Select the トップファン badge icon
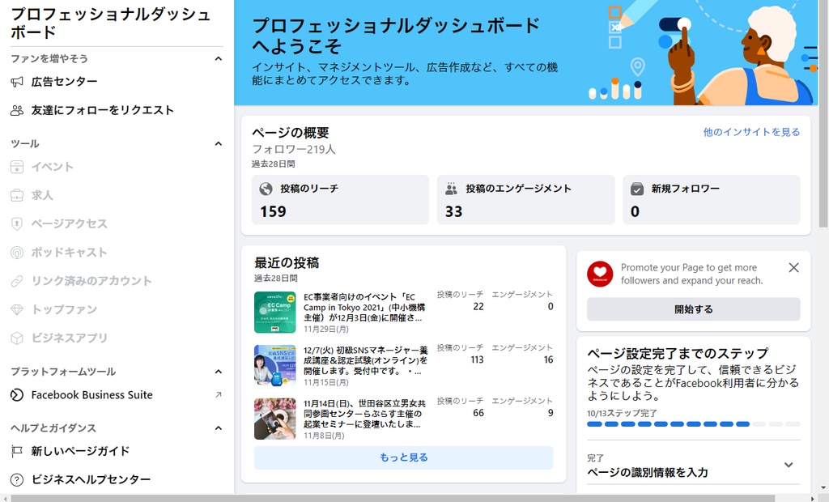 [16, 309]
